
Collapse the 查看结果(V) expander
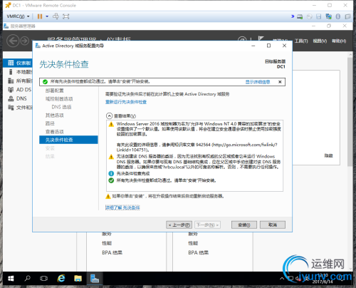[109, 116]
